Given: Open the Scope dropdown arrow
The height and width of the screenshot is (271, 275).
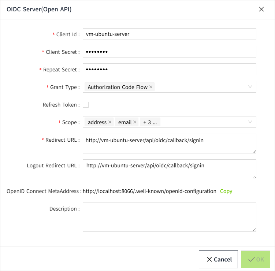Looking at the screenshot, I should (250, 122).
